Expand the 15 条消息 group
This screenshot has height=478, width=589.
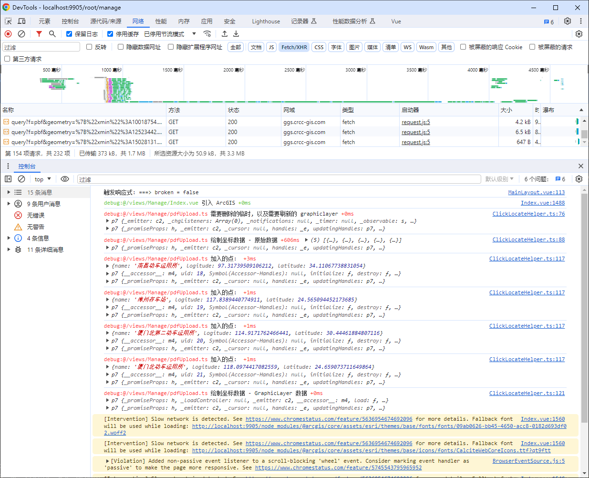(x=8, y=192)
